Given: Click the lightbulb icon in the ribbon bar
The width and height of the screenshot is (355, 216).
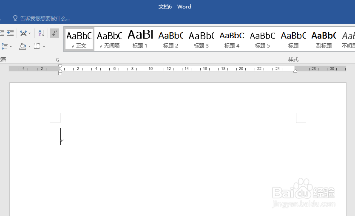Looking at the screenshot, I should (15, 18).
